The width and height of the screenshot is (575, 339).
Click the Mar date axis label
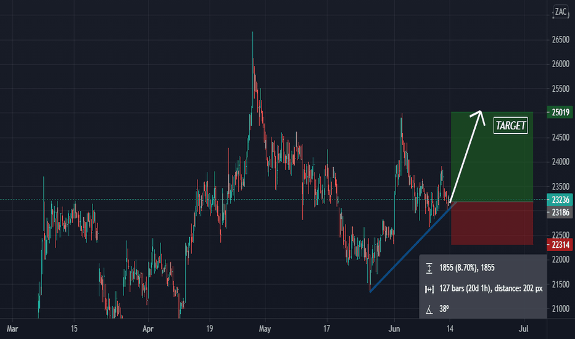pos(12,329)
